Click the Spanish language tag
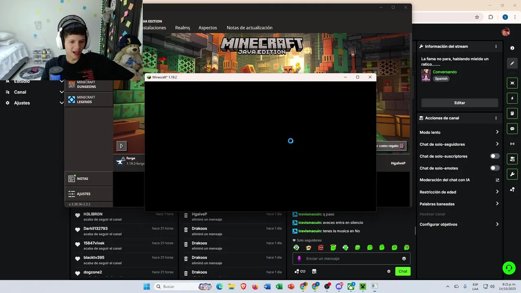 [441, 79]
